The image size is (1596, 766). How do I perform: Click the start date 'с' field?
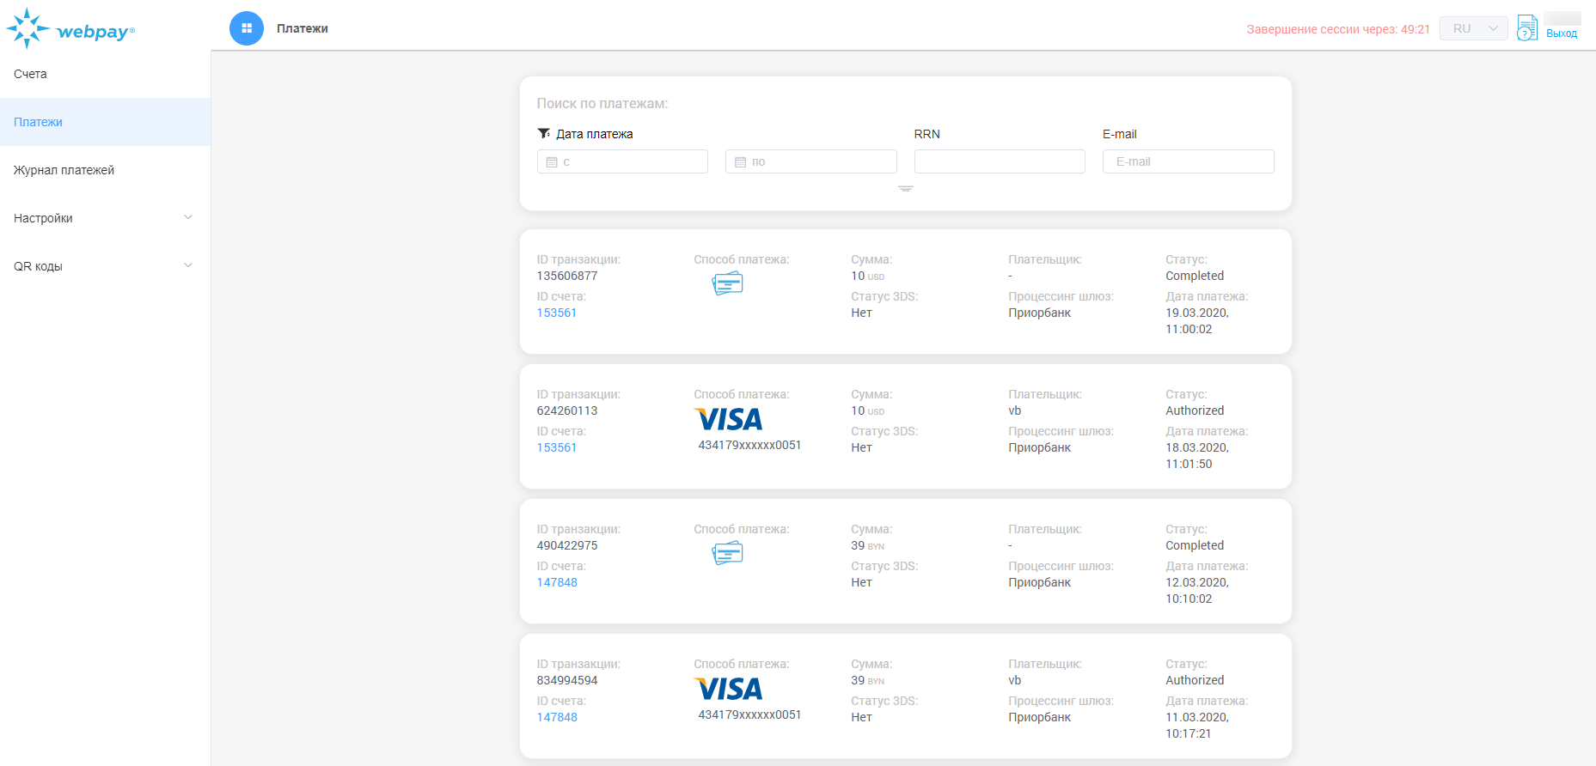(622, 161)
